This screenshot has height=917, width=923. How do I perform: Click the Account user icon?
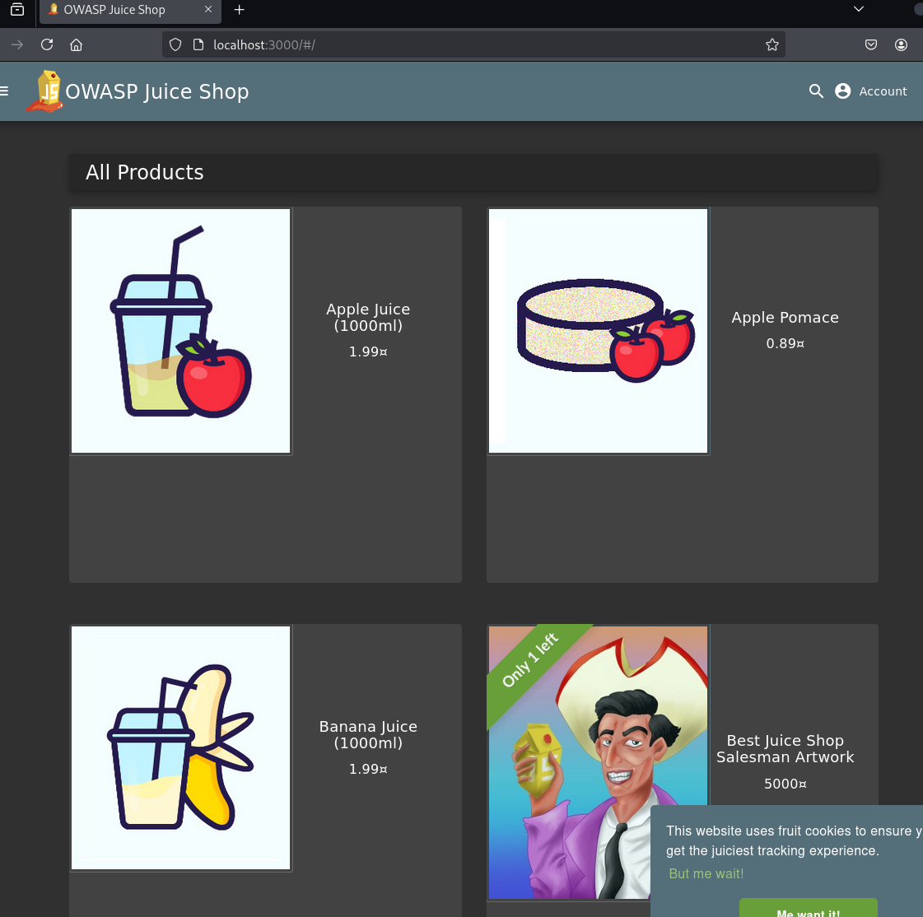(x=842, y=91)
